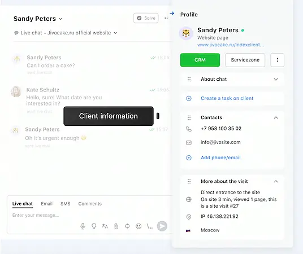The width and height of the screenshot is (303, 254).
Task: Click the Direct entrance to the site text
Action: [x=230, y=192]
